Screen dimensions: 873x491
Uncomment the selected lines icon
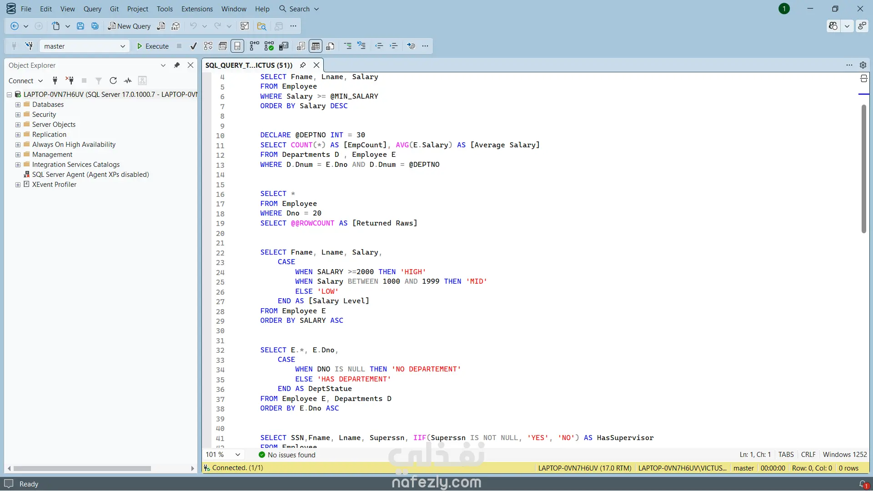pos(361,46)
